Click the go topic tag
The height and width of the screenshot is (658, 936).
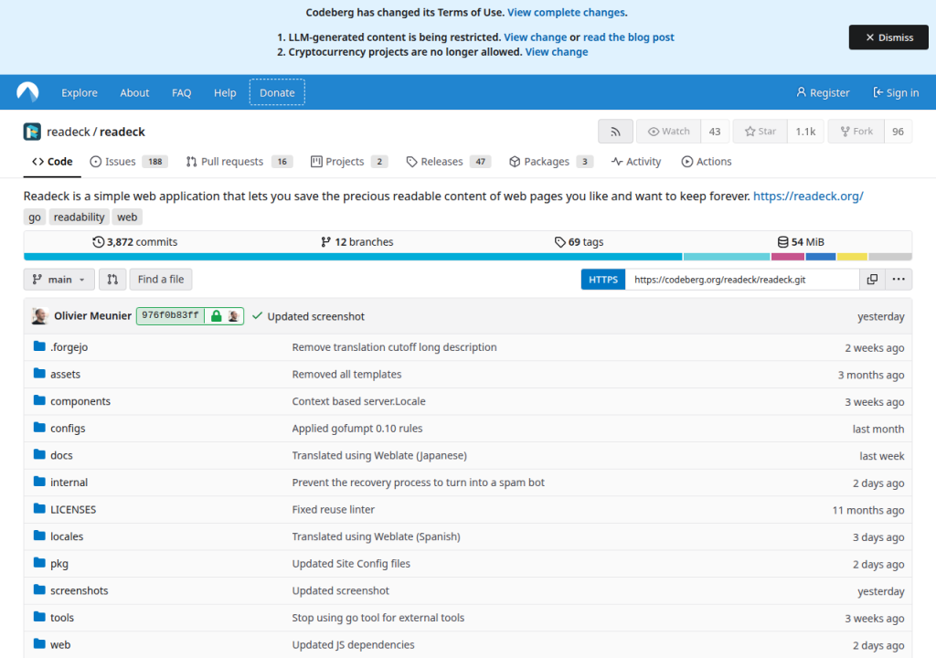tap(35, 217)
